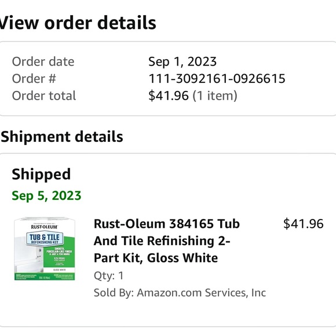The width and height of the screenshot is (336, 336).
Task: Click the Tub & Tile badge on box image
Action: [45, 238]
